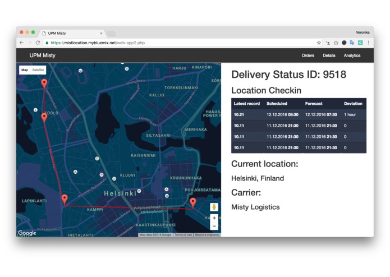Open a new browser tab
The image size is (390, 277).
111,34
